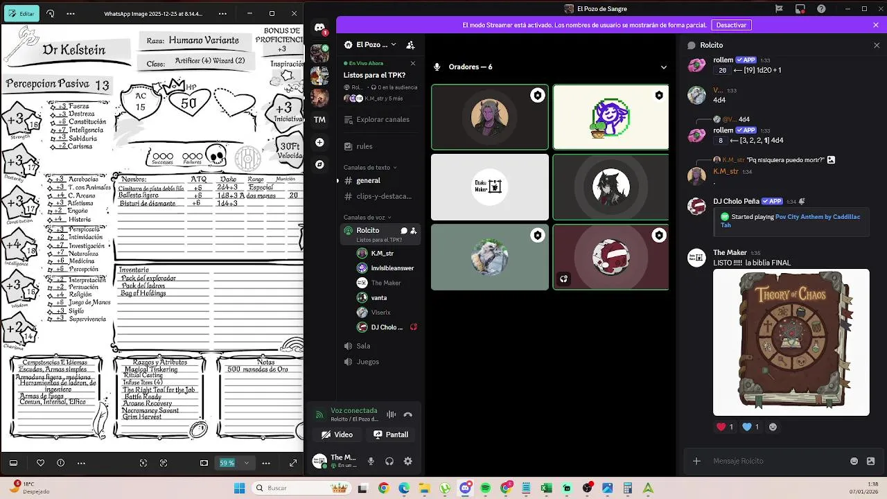
Task: Open the Theory of Chaos book image
Action: [x=791, y=342]
